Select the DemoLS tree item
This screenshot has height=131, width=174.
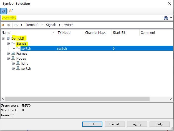(x=18, y=38)
